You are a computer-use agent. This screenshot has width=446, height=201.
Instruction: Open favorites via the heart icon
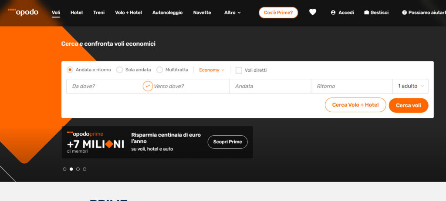click(x=313, y=12)
